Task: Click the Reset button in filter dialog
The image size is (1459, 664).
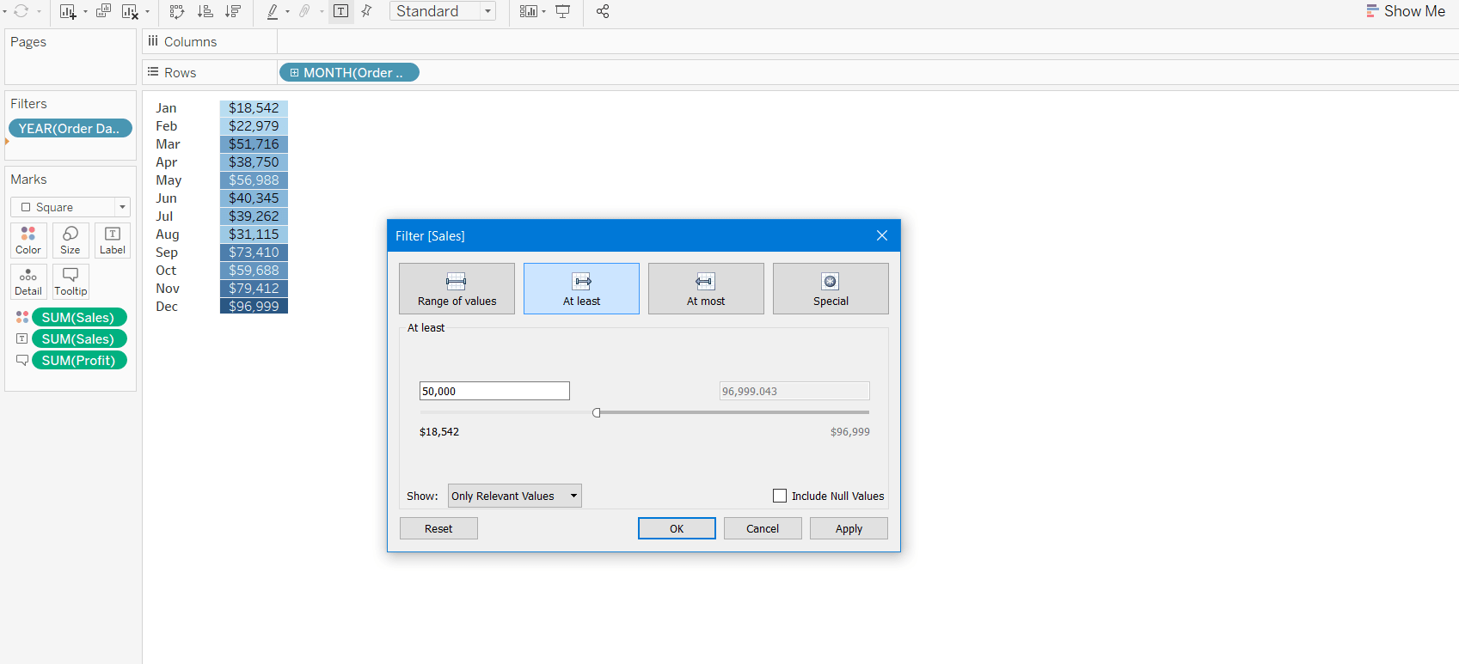Action: click(438, 528)
